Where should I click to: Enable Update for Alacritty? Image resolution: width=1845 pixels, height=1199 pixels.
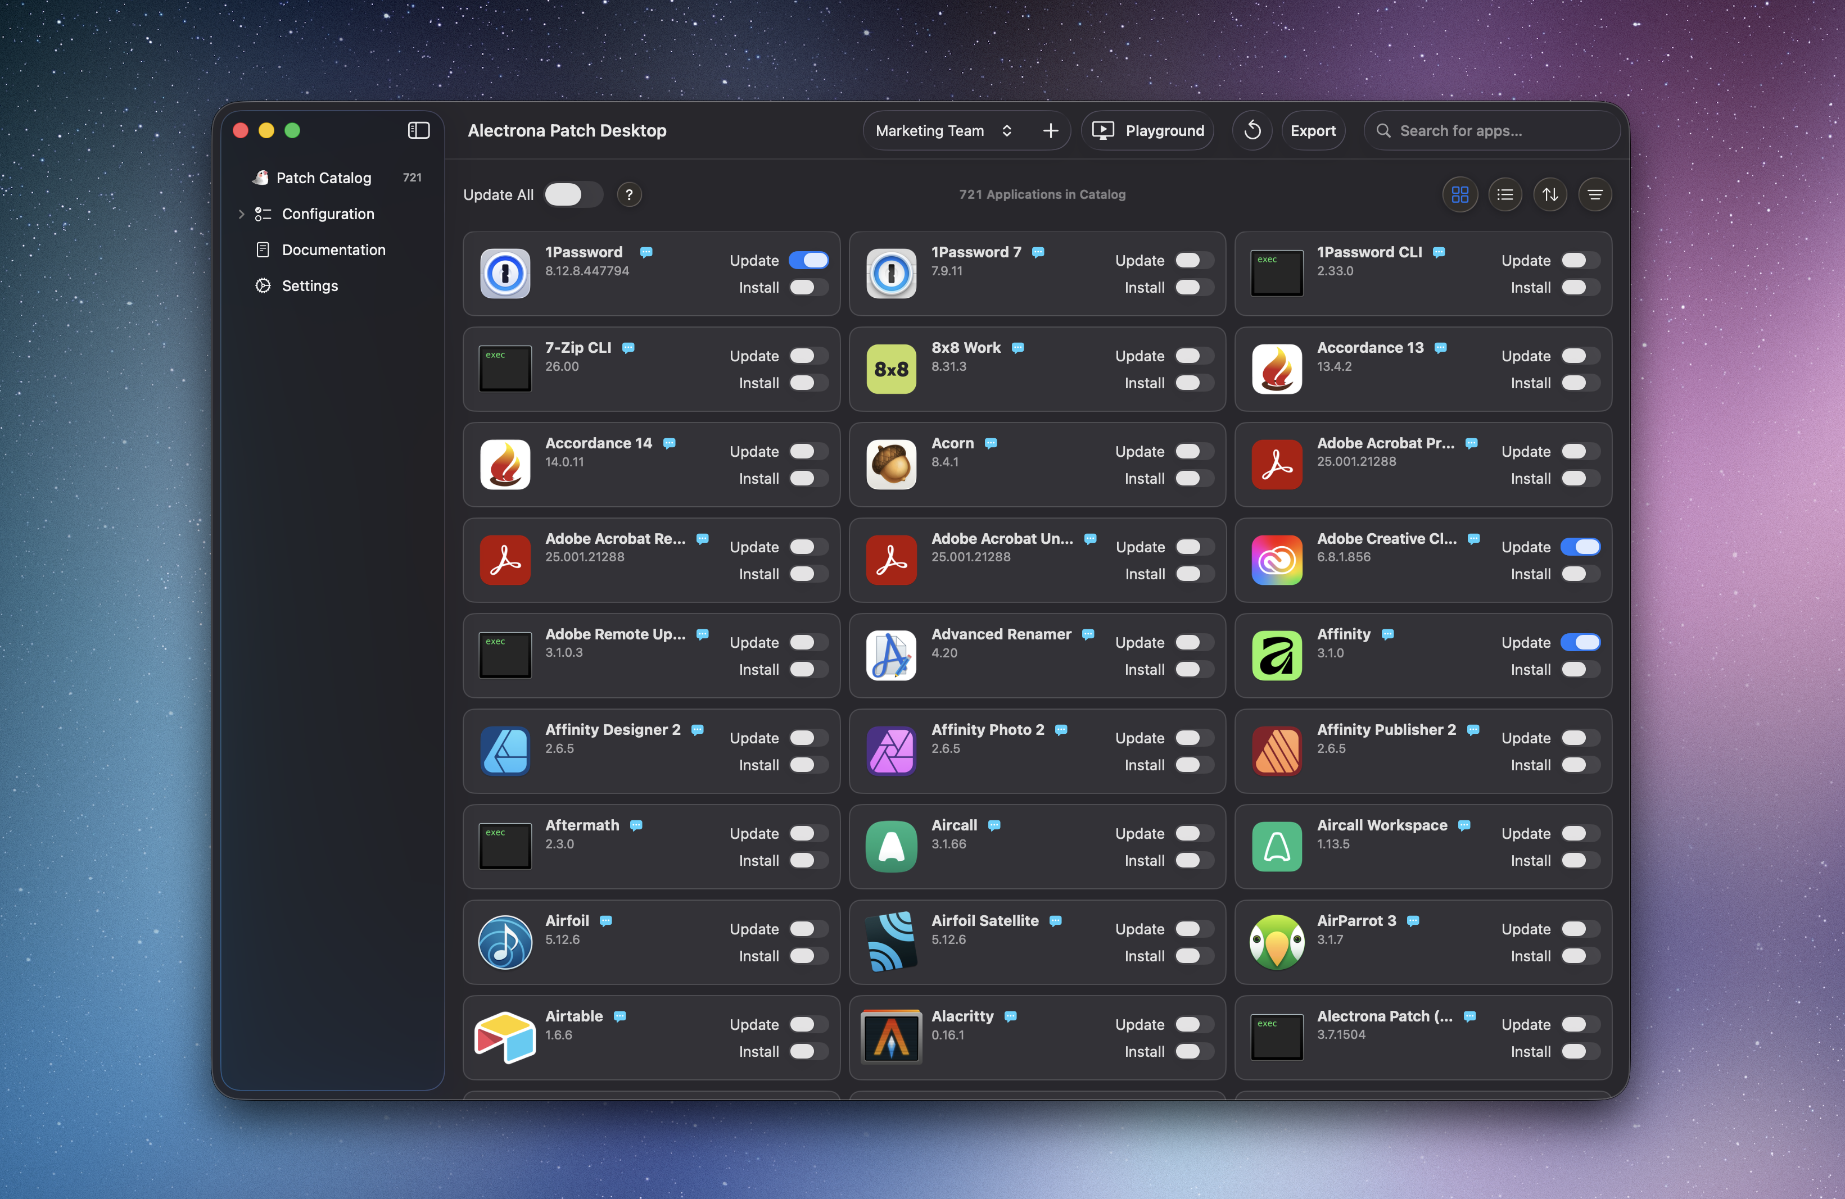1195,1025
